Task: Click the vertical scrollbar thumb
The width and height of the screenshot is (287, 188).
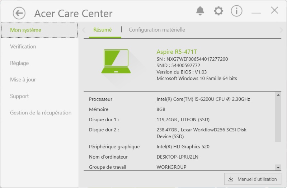Action: 278,119
